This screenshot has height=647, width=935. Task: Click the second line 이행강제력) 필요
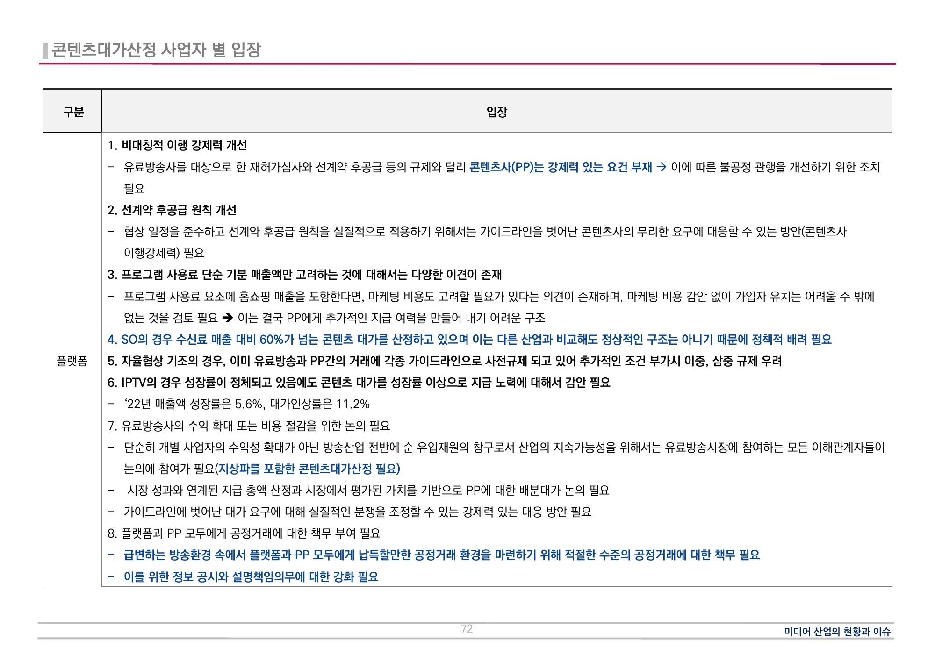click(164, 253)
